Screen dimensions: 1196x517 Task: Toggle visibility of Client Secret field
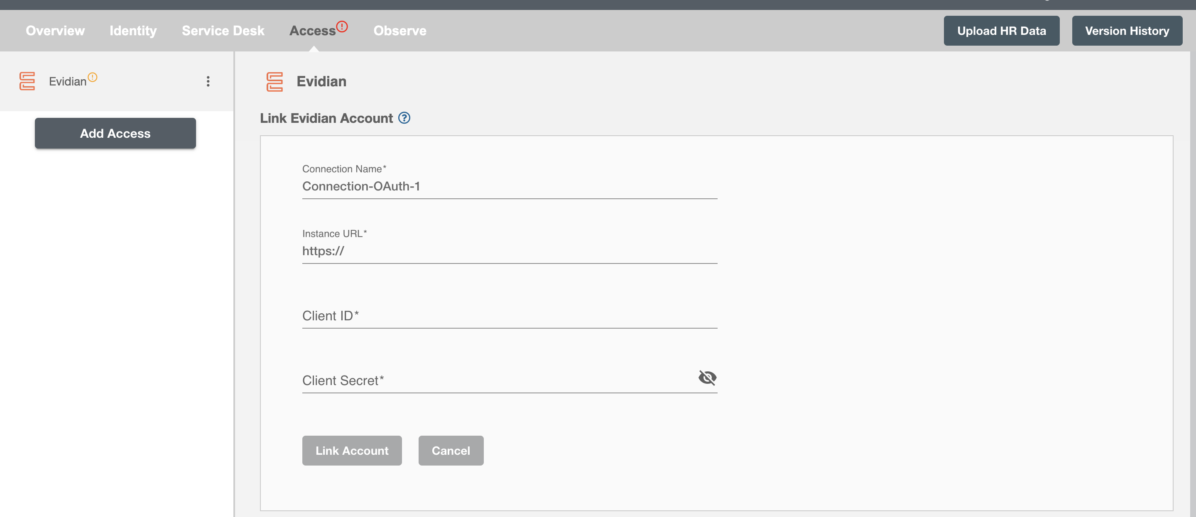pyautogui.click(x=707, y=377)
